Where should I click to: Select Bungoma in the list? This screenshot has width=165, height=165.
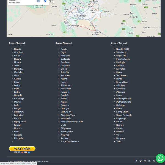(121, 138)
